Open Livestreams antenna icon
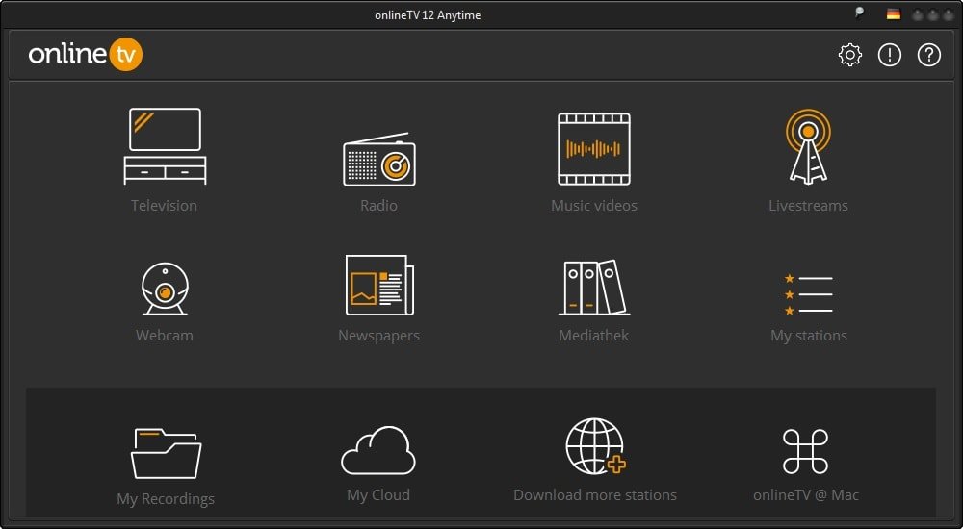The image size is (963, 529). pyautogui.click(x=808, y=146)
